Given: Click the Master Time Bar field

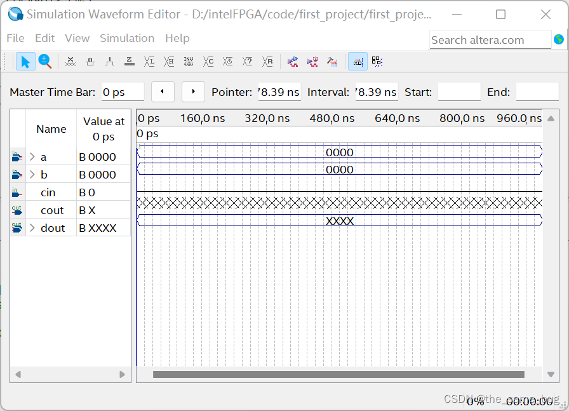Looking at the screenshot, I should (x=123, y=92).
